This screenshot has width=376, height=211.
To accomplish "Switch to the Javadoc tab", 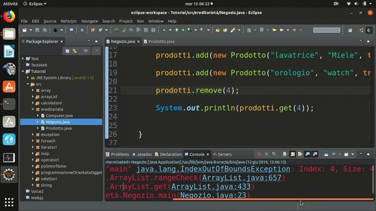I will tap(142, 154).
